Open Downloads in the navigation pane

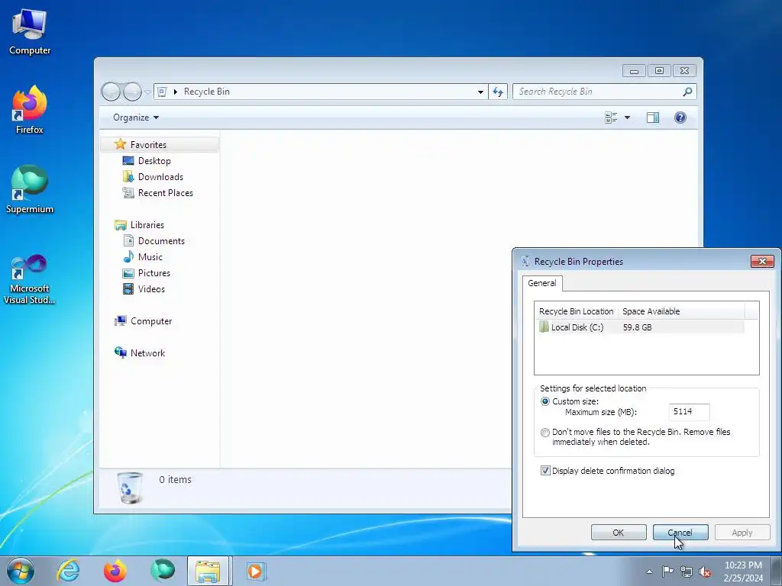point(160,177)
